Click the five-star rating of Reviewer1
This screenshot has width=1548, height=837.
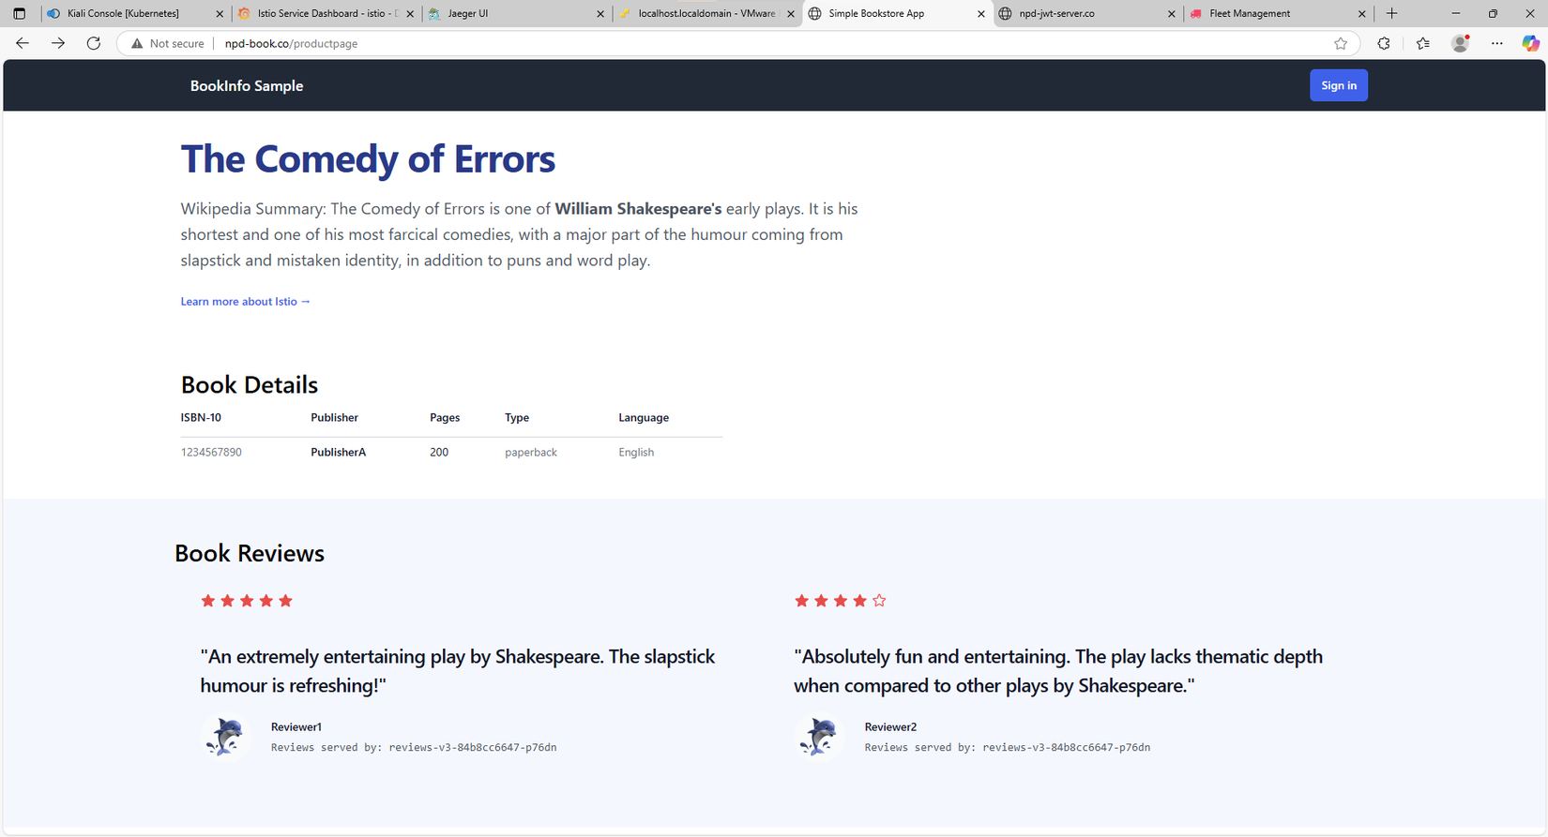(247, 601)
